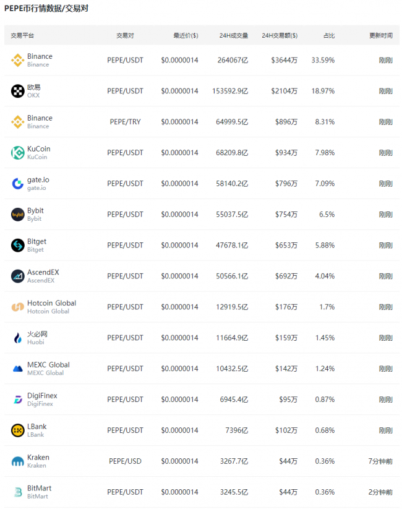
Task: Click the 24H交易额($) column header
Action: [x=280, y=35]
